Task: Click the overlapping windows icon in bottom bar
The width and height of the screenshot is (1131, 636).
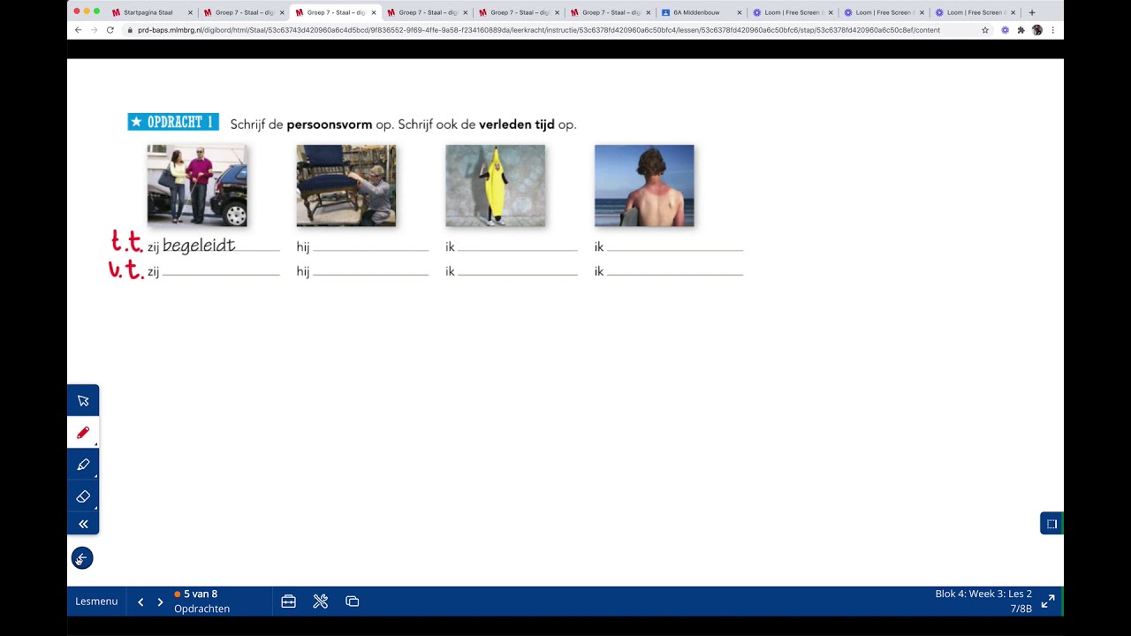Action: coord(353,602)
